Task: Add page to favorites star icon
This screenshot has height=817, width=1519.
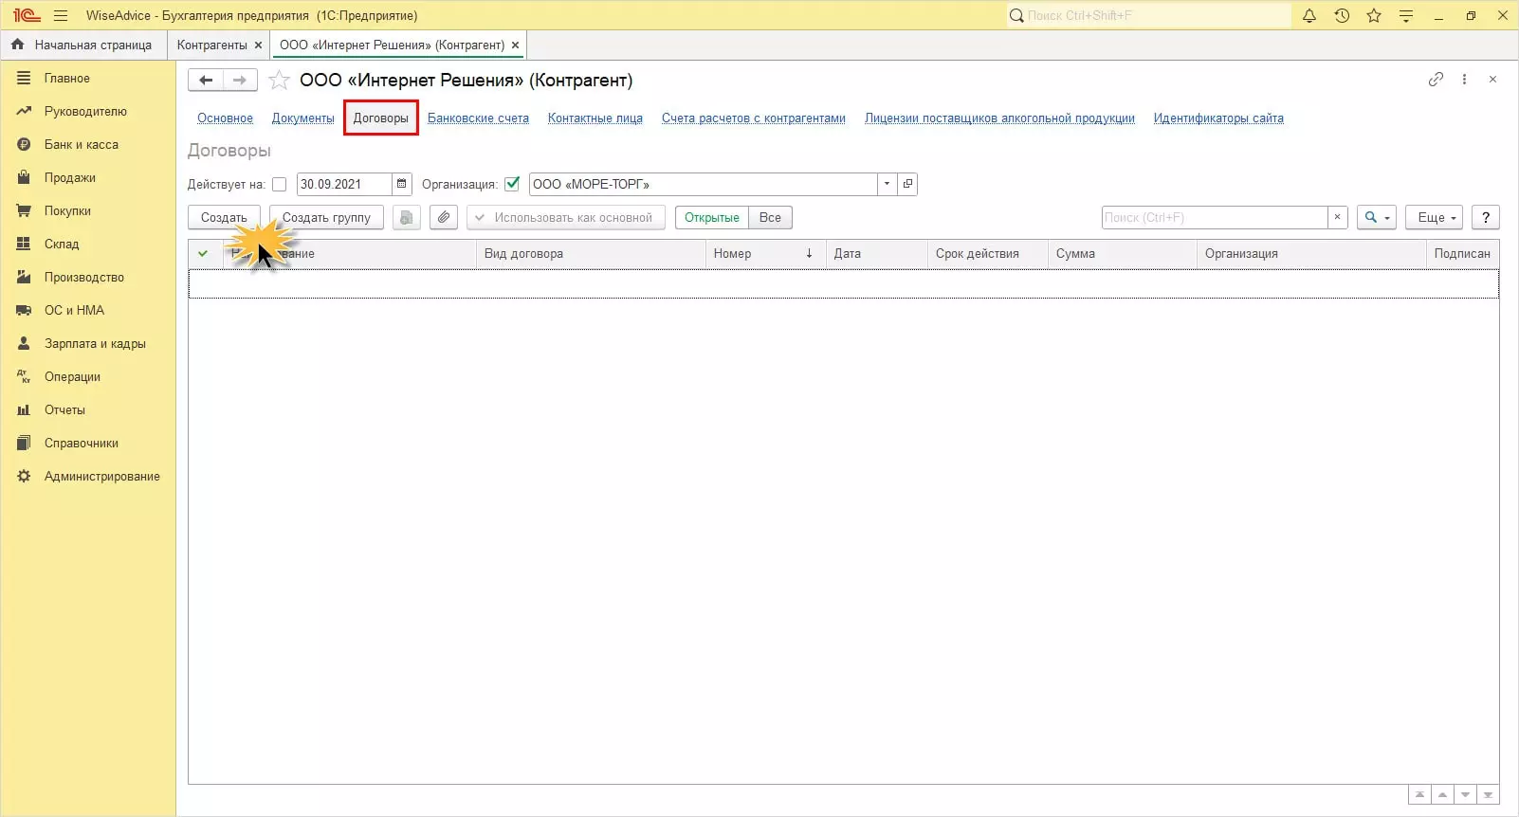Action: 279,81
